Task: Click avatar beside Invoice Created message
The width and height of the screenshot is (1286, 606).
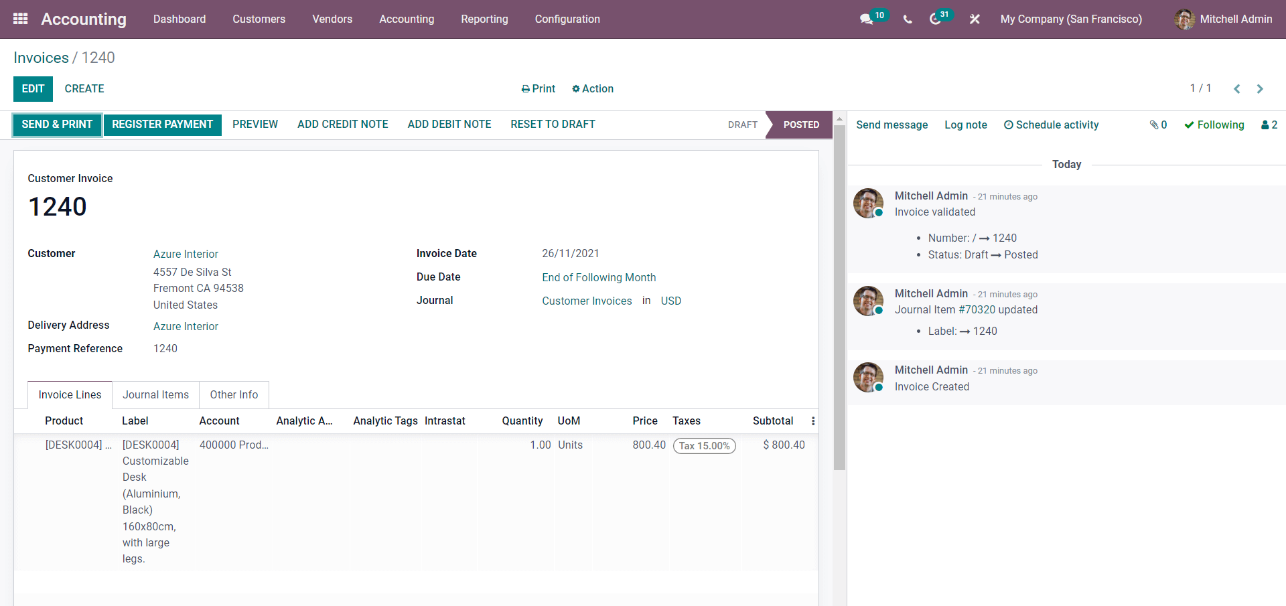Action: click(x=868, y=377)
